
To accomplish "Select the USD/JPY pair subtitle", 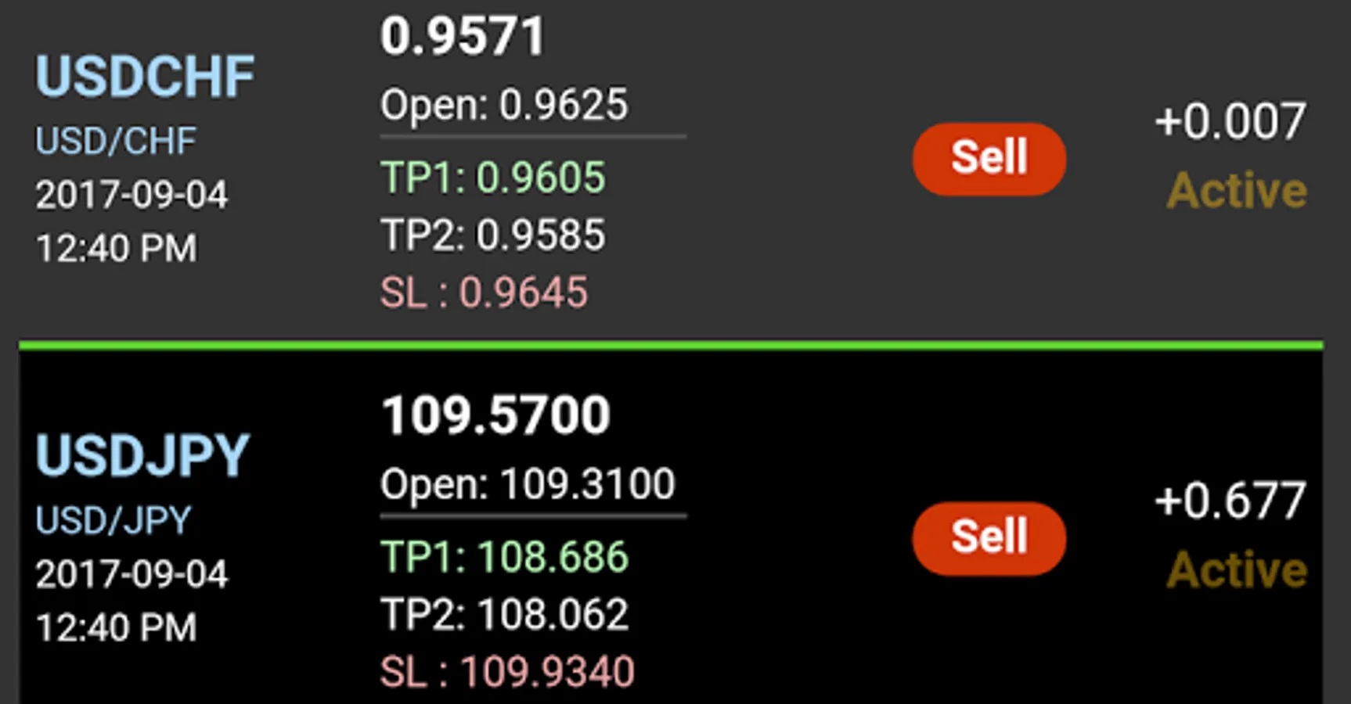I will 113,520.
